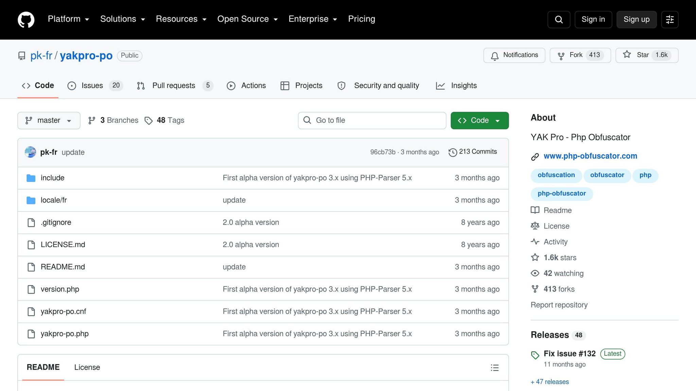Viewport: 696px width, 391px height.
Task: Click the Pricing link
Action: [x=362, y=19]
